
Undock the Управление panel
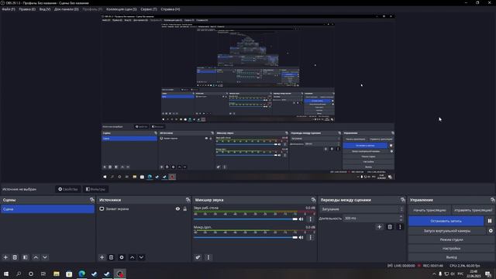493,200
